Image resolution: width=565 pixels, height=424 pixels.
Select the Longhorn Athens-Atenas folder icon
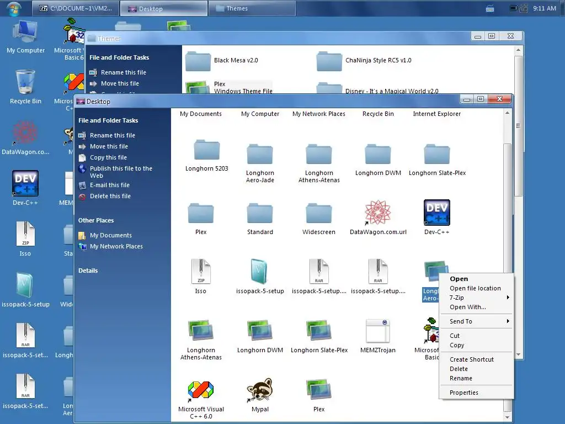[x=319, y=155]
